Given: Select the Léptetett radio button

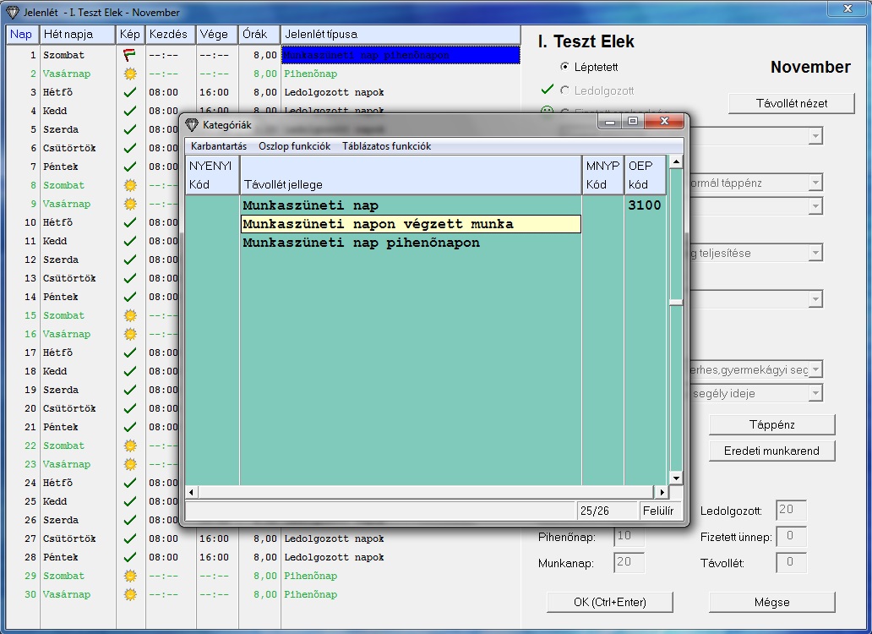Looking at the screenshot, I should point(565,67).
